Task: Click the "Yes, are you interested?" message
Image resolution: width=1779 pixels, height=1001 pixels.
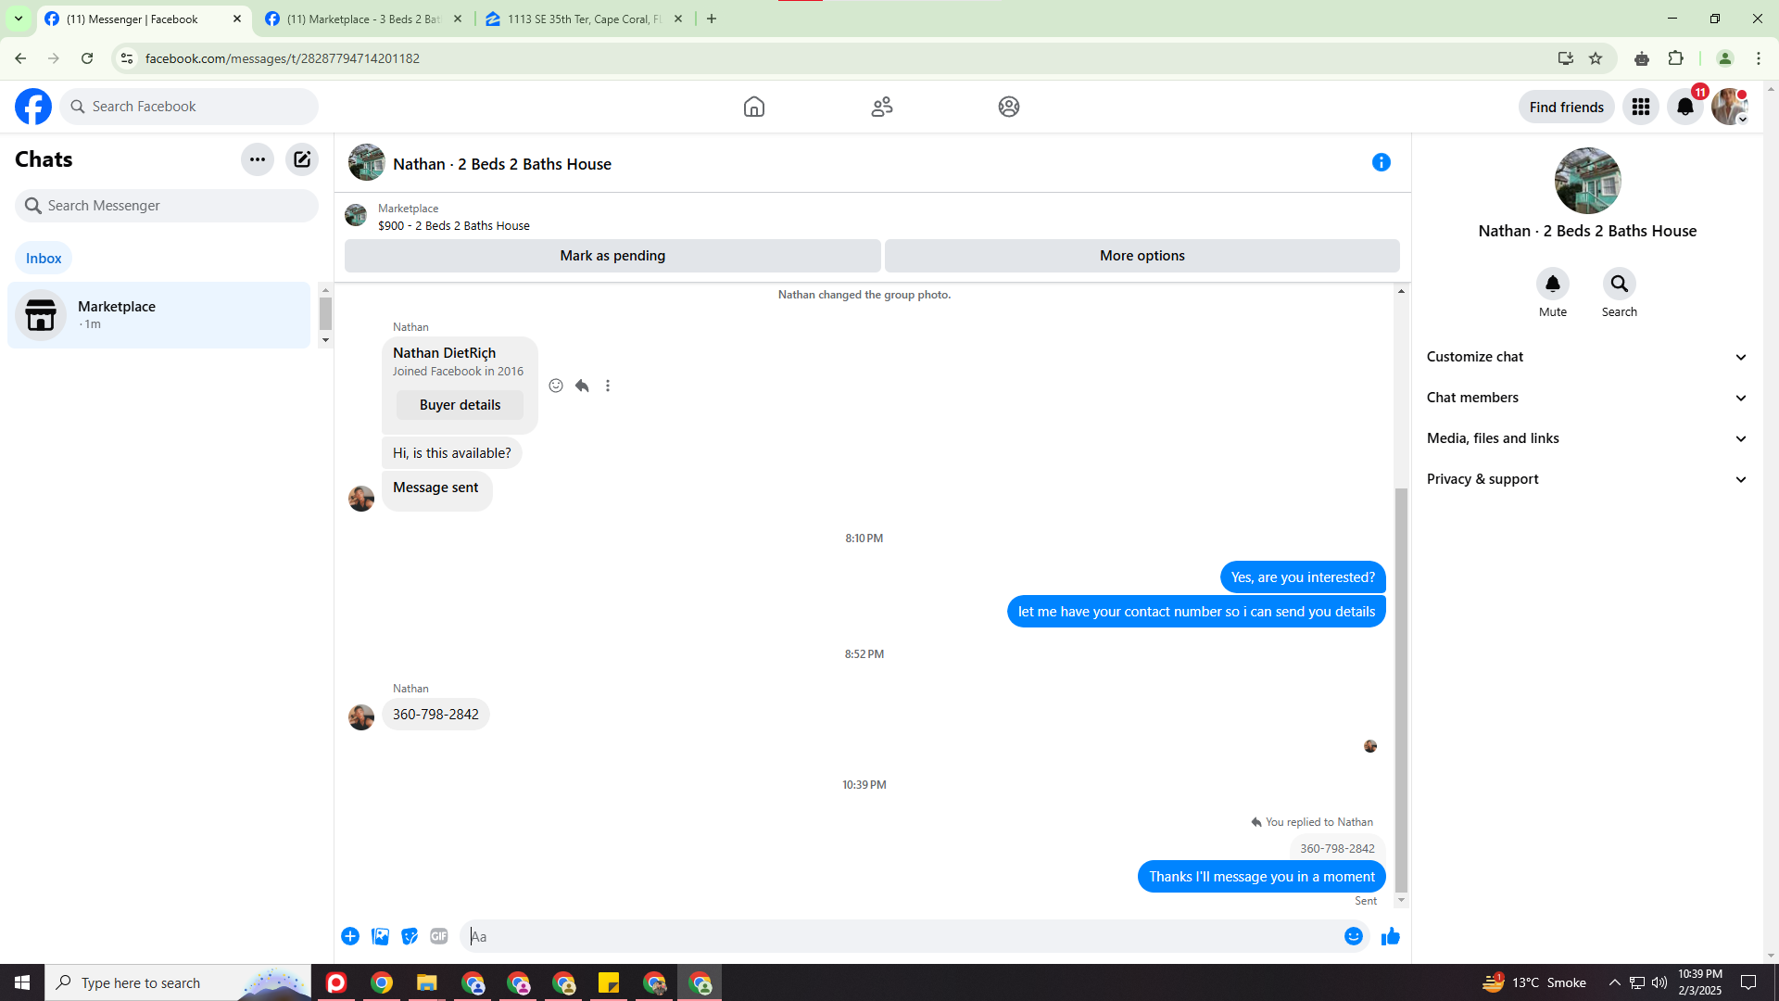Action: click(x=1303, y=577)
